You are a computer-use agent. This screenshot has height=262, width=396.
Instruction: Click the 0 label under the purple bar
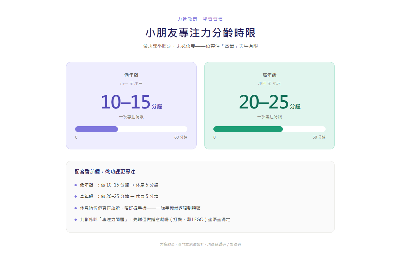[x=76, y=137]
